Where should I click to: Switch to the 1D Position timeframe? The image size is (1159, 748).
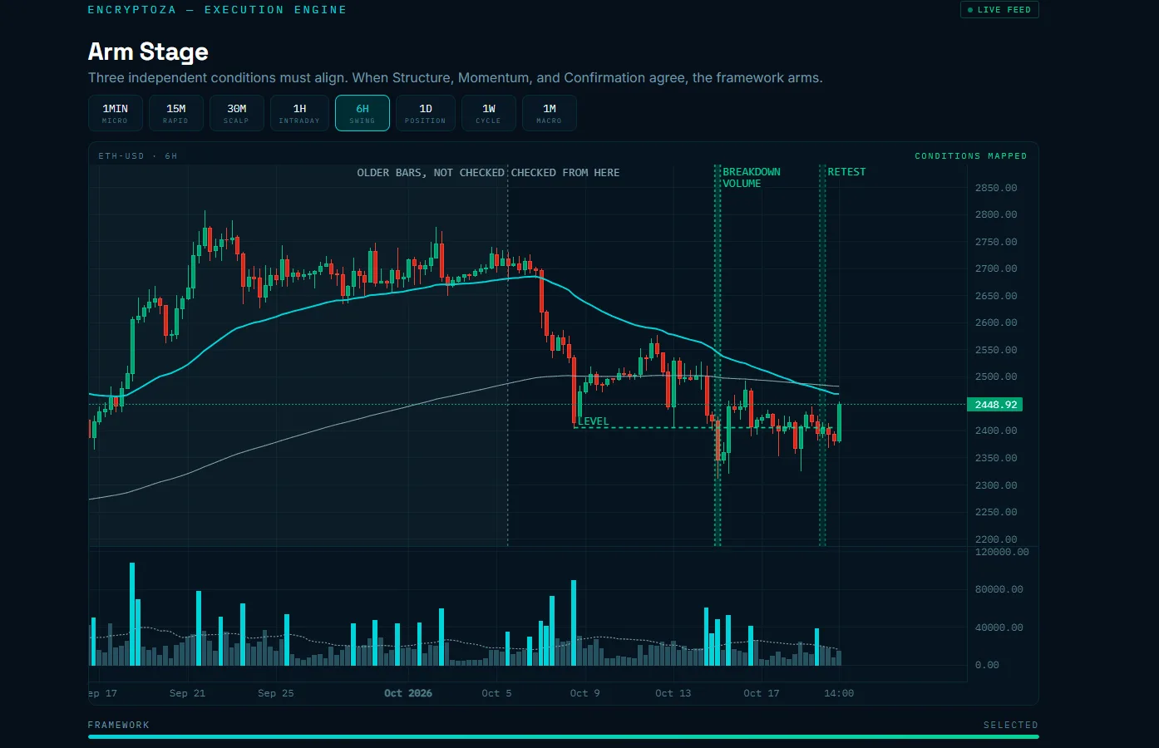tap(426, 113)
